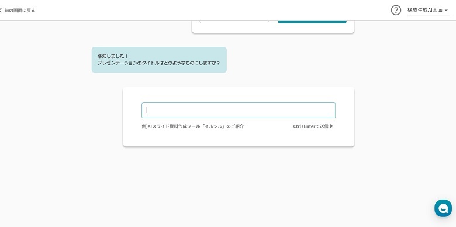This screenshot has width=456, height=227.
Task: Click the example text 例)AIスライド資料作成ツール
Action: pos(193,126)
